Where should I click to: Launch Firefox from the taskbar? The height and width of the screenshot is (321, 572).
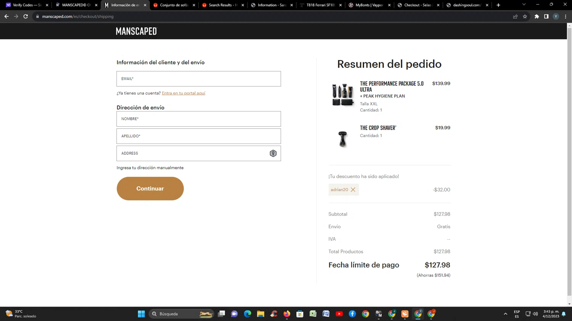coord(287,314)
